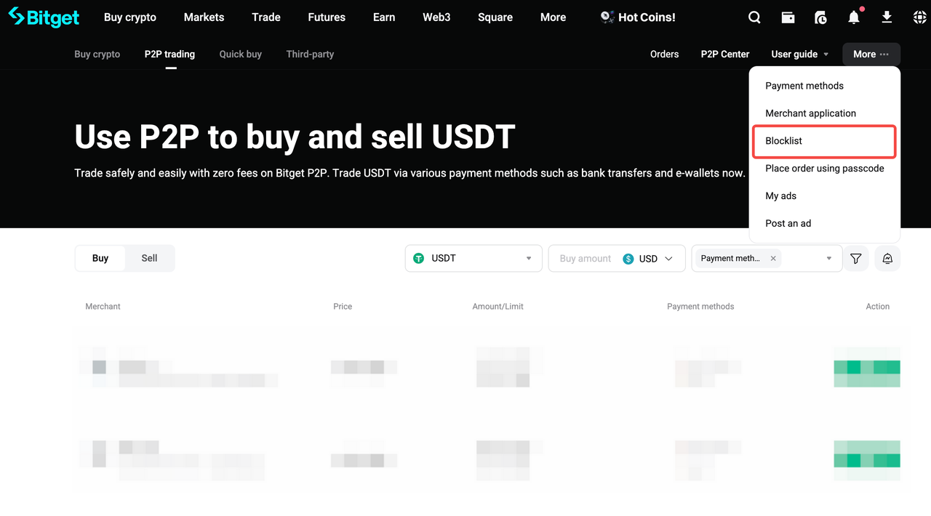
Task: Click the USD dollar currency icon
Action: click(628, 259)
